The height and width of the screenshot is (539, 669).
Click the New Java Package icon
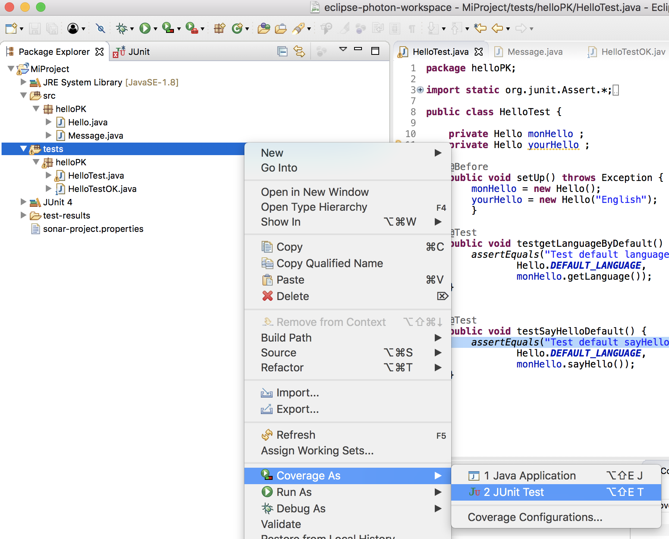click(x=219, y=28)
